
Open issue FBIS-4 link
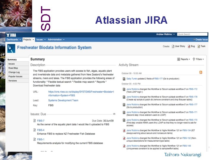[41, 130]
